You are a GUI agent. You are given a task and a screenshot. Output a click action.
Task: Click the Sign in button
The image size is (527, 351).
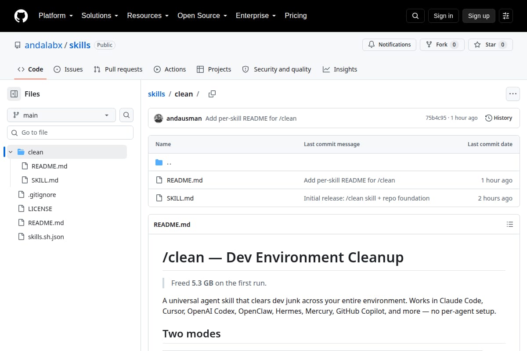click(443, 16)
